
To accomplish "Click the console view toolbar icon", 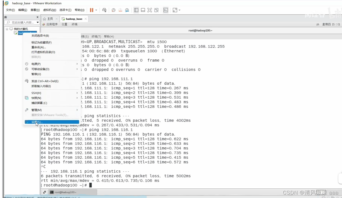I will 165,10.
